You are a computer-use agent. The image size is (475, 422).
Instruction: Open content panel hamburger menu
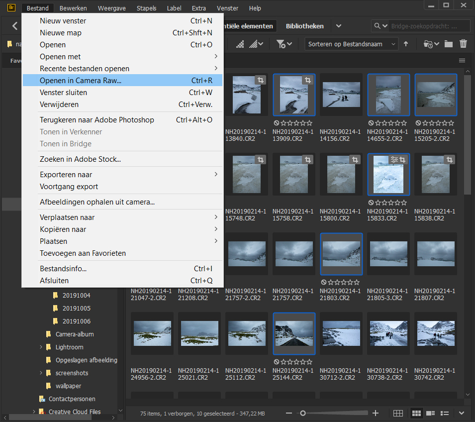pos(462,61)
